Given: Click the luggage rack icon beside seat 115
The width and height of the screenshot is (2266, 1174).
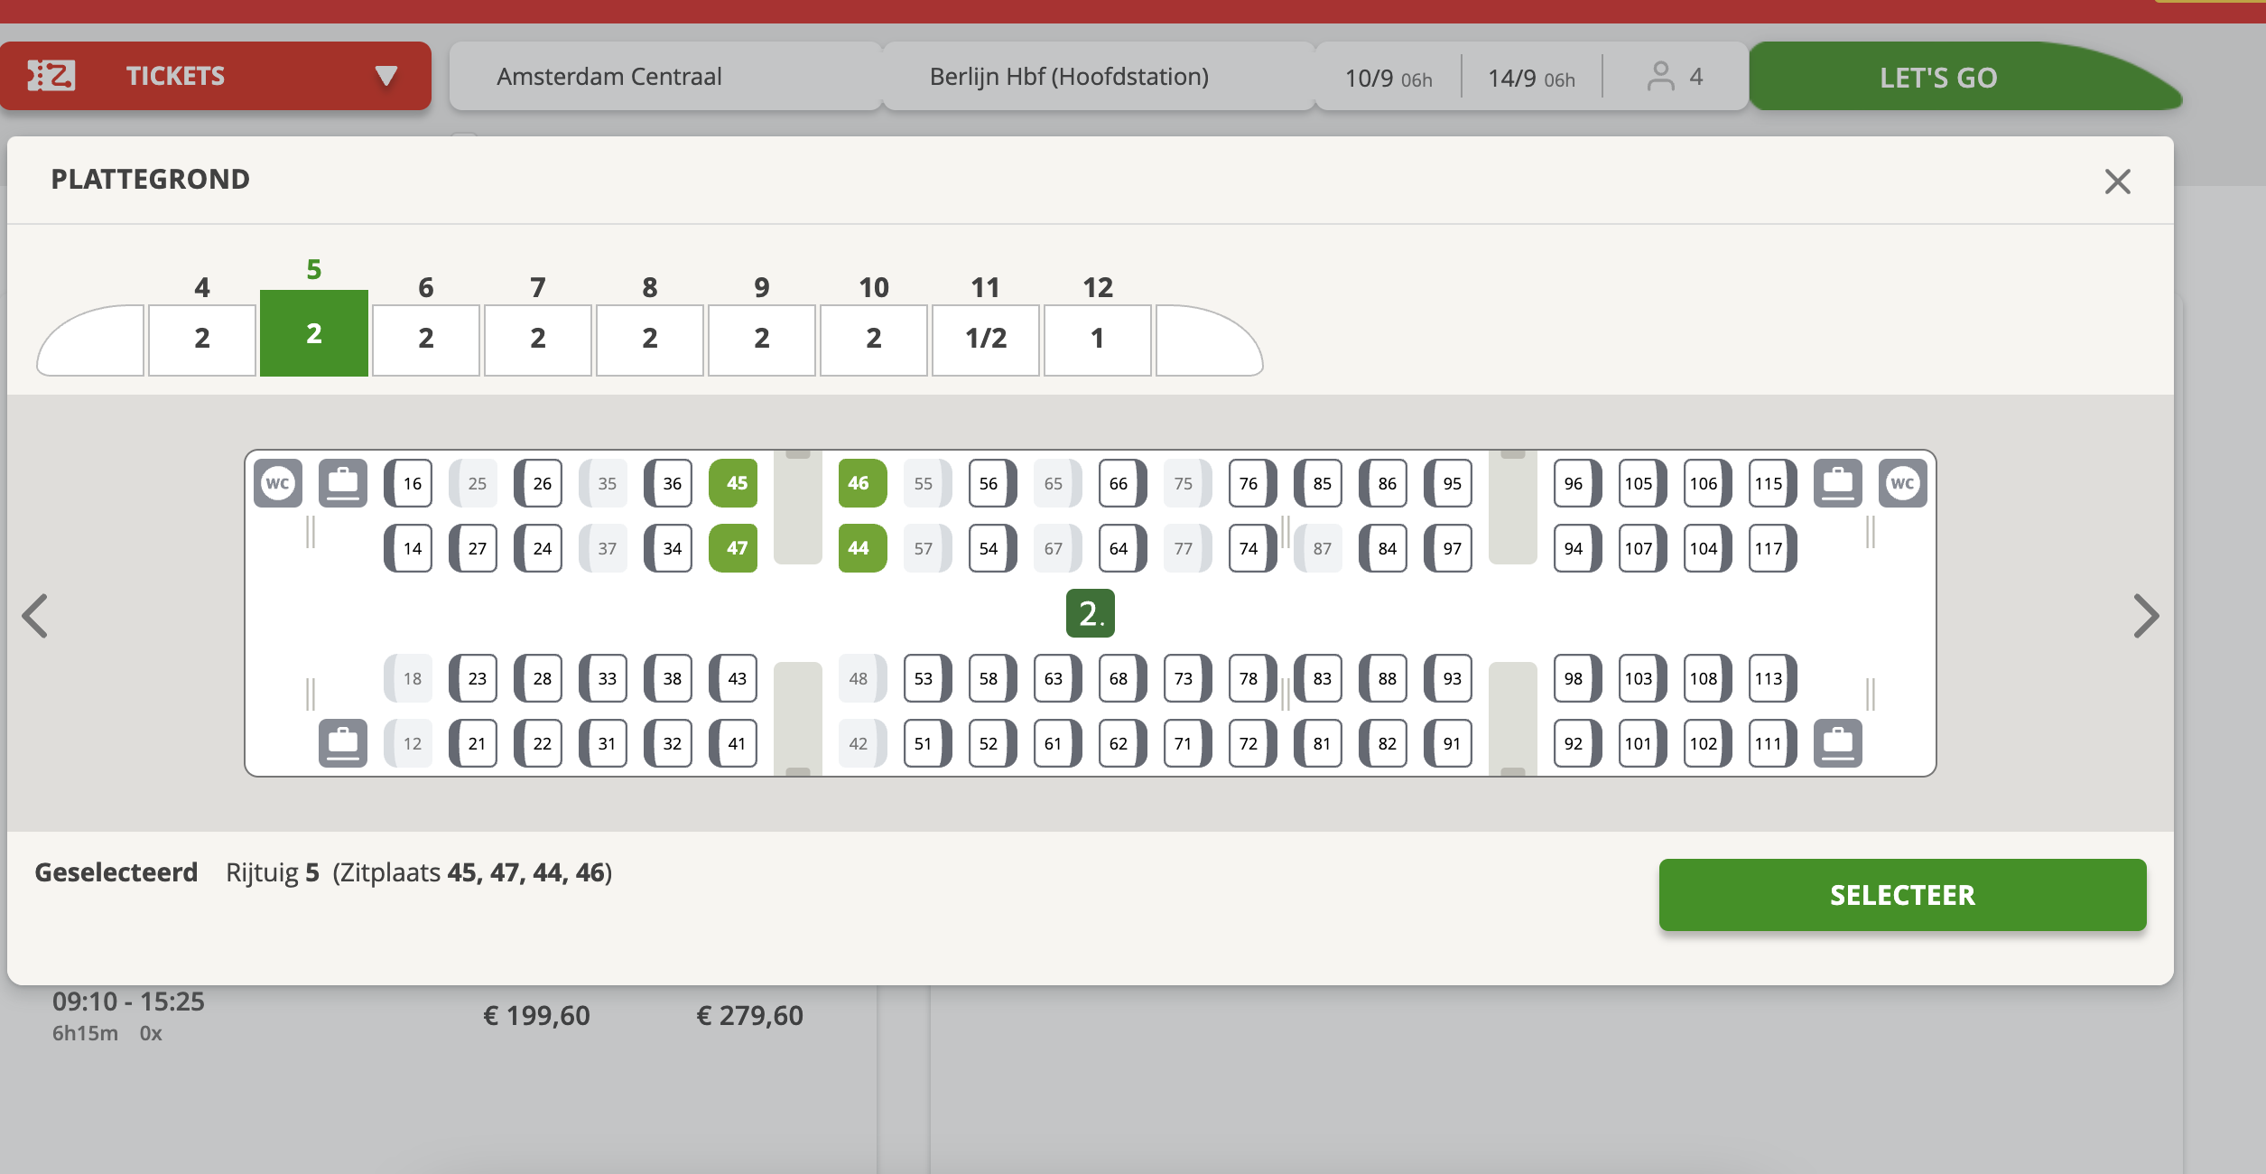Looking at the screenshot, I should [1837, 483].
